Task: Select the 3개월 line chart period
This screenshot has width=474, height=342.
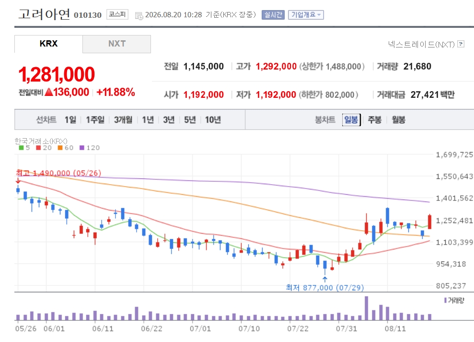Action: [x=123, y=120]
